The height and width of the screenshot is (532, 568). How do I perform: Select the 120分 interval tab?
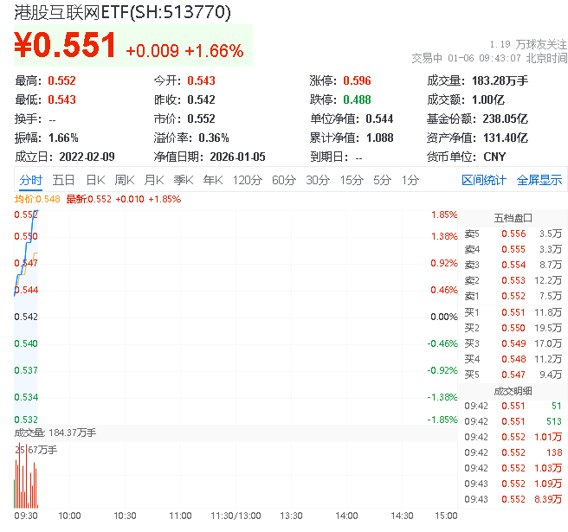(247, 180)
